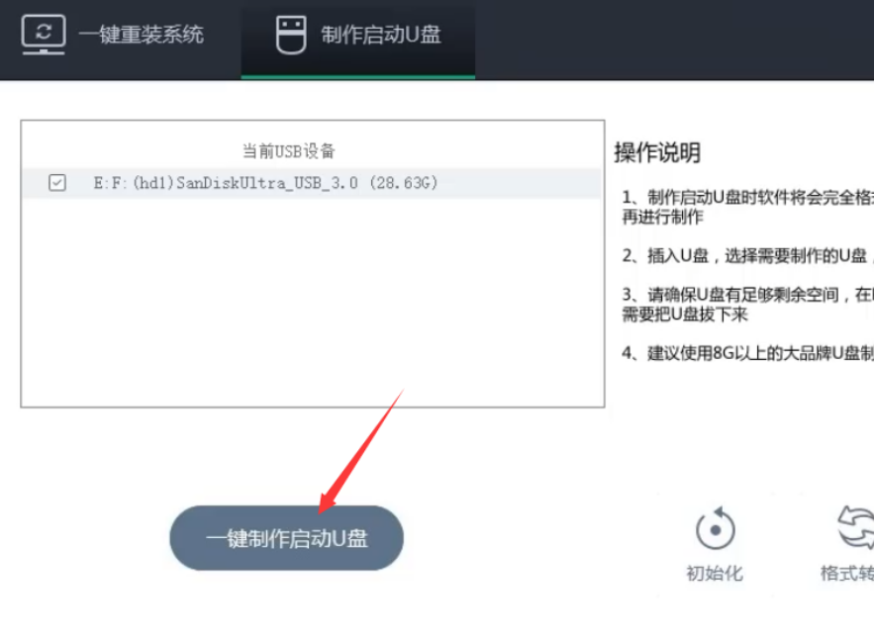This screenshot has width=874, height=637.
Task: Click the red arrow annotation
Action: 360,452
